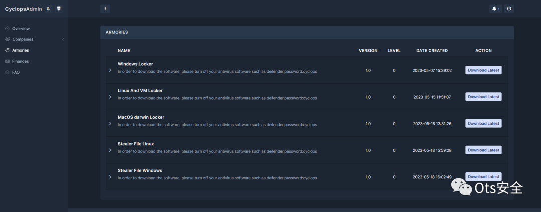Open the three-dot menu in top bar

click(105, 9)
